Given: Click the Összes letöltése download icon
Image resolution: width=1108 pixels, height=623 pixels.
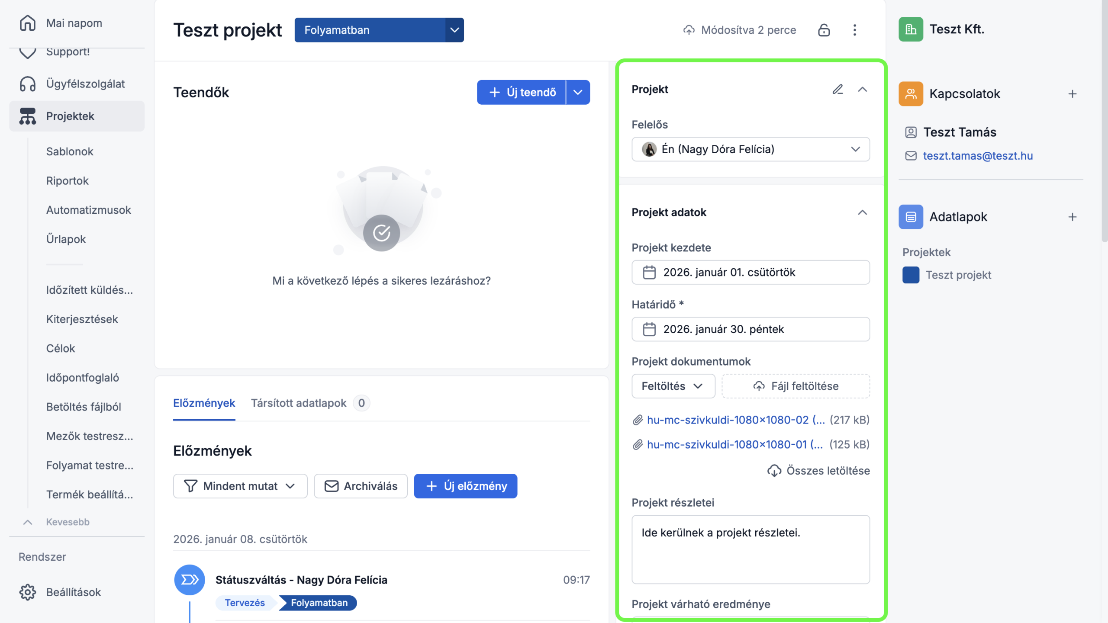Looking at the screenshot, I should (774, 471).
